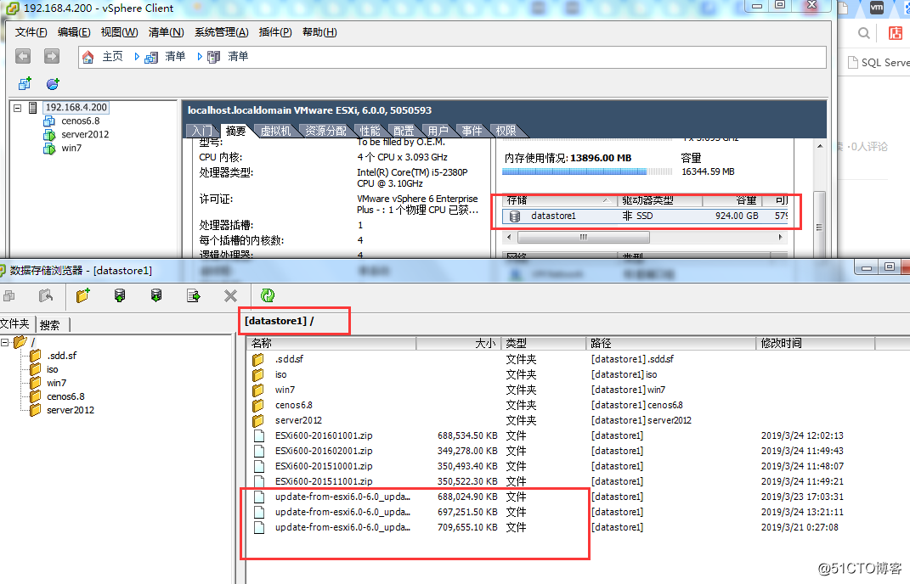Click the create new folder icon in datastore browser
Viewport: 910px width, 584px height.
82,295
